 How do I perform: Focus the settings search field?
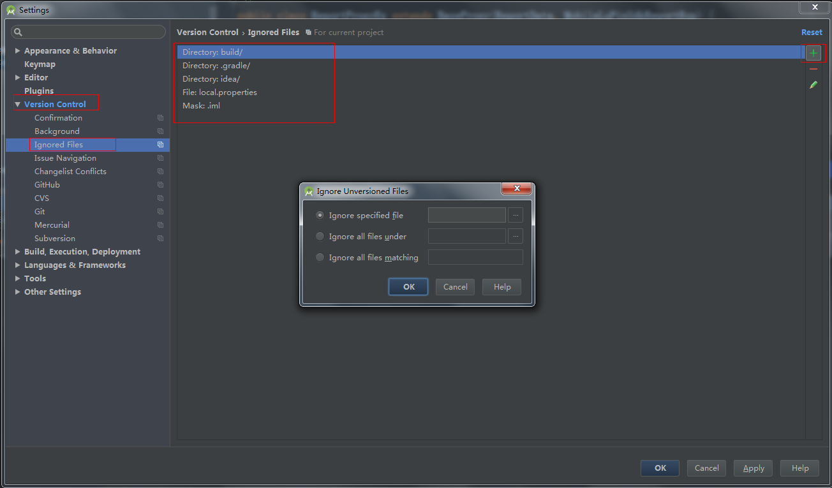pos(89,32)
